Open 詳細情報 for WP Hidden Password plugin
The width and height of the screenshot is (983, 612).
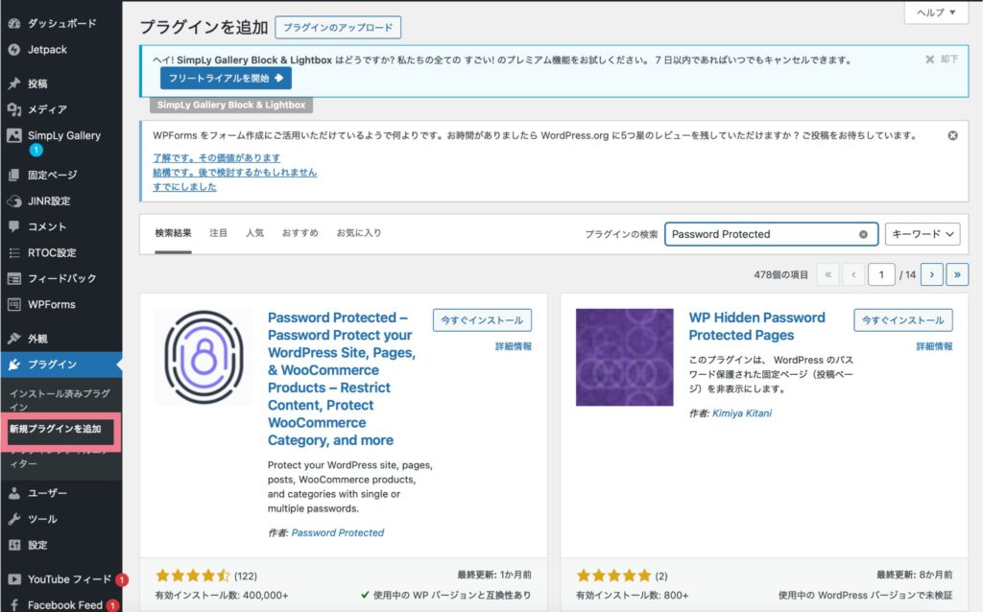pyautogui.click(x=934, y=346)
